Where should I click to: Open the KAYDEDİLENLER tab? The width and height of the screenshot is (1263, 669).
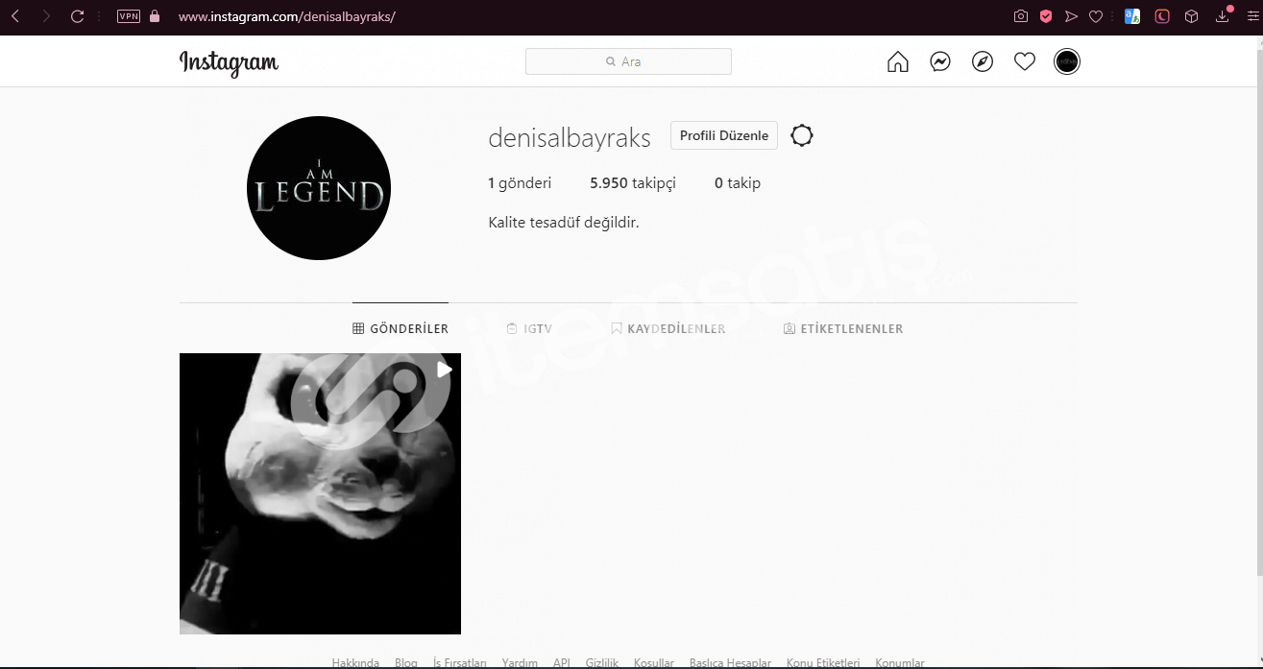[x=668, y=328]
